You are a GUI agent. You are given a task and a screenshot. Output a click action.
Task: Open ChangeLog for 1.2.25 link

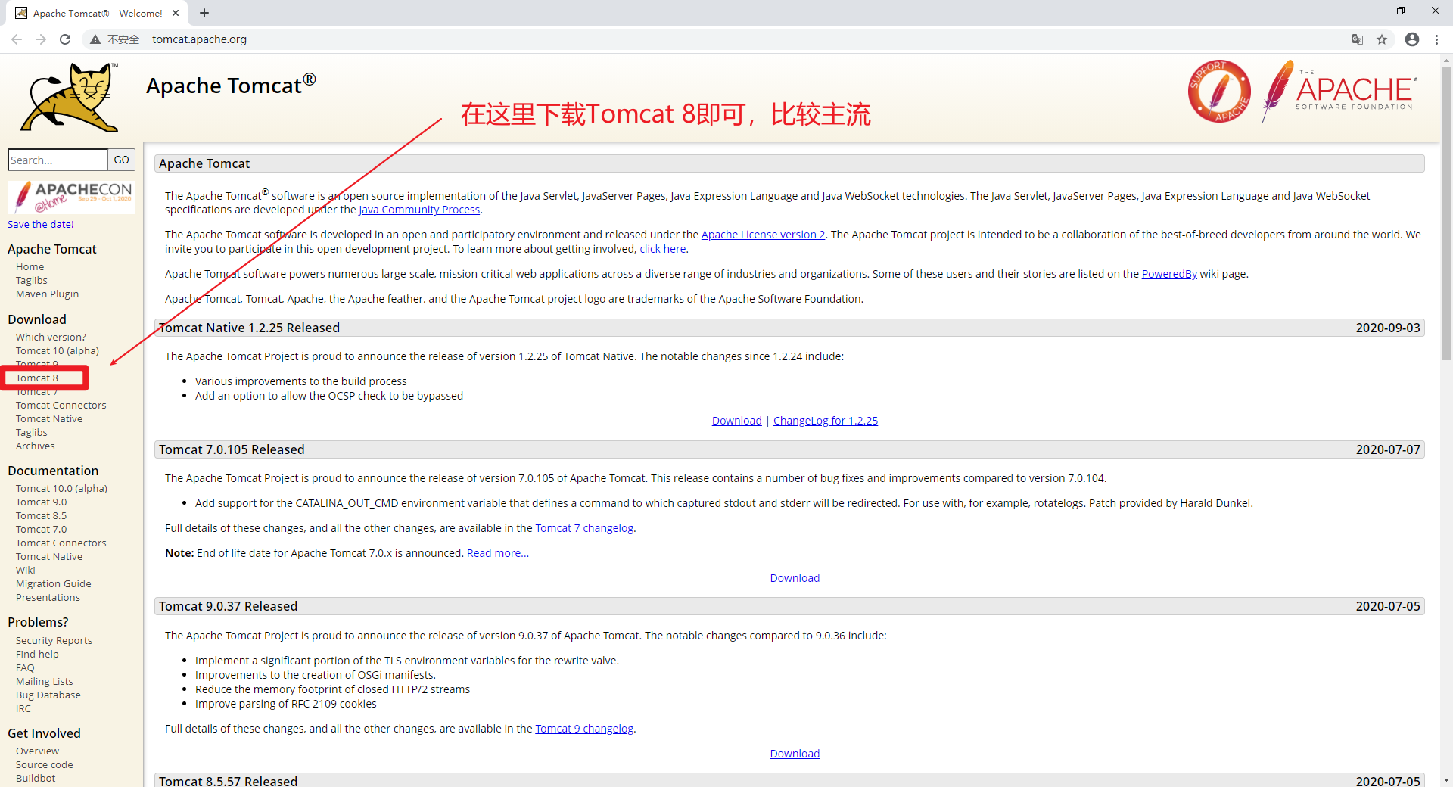826,421
